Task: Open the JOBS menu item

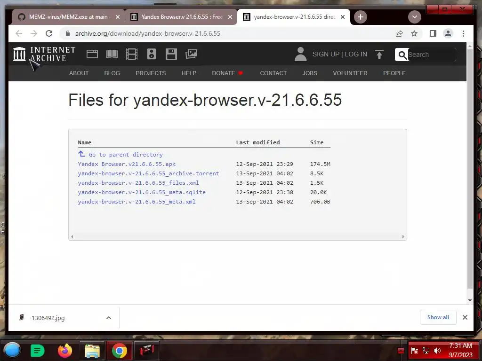Action: coord(310,73)
